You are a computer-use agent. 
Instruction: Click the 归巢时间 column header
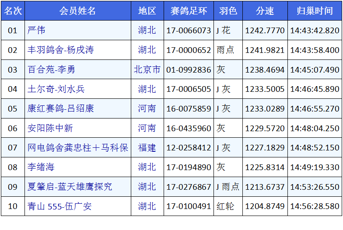pyautogui.click(x=315, y=11)
